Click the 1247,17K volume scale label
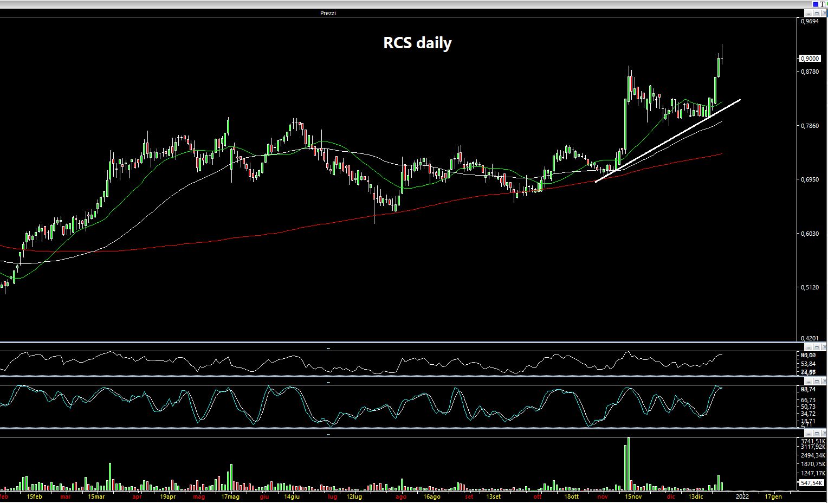The height and width of the screenshot is (503, 828). (x=813, y=473)
